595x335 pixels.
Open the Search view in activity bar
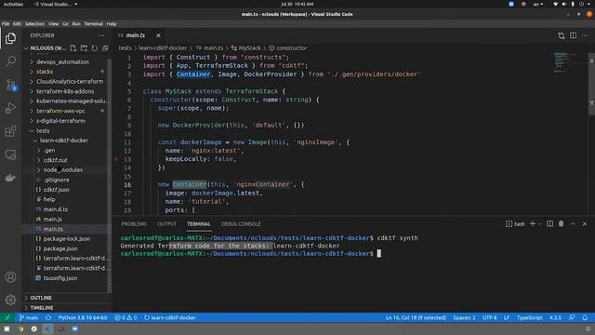pos(10,60)
